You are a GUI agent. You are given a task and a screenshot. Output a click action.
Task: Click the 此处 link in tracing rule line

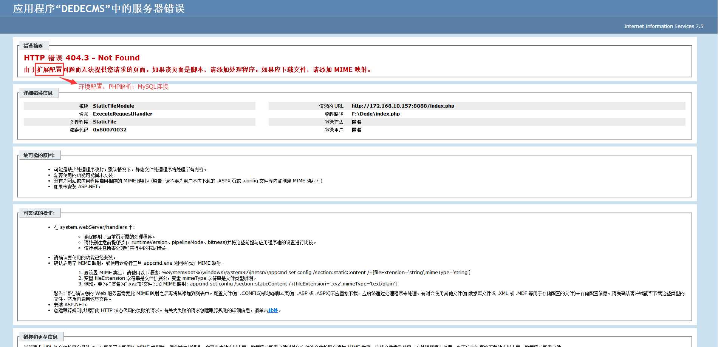(x=273, y=310)
